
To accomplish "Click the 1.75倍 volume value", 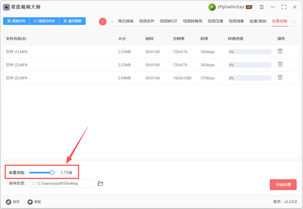I will click(x=66, y=173).
